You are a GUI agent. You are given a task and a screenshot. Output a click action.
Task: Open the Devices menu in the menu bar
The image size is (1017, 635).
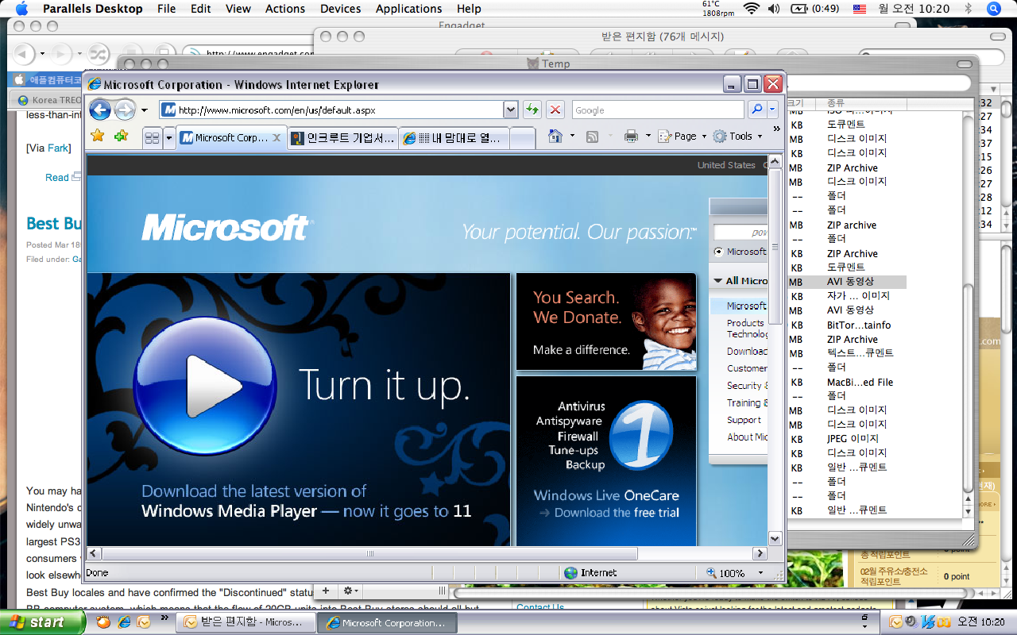tap(341, 9)
